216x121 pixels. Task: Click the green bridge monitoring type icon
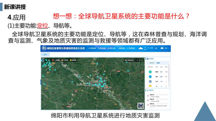(x=150, y=72)
